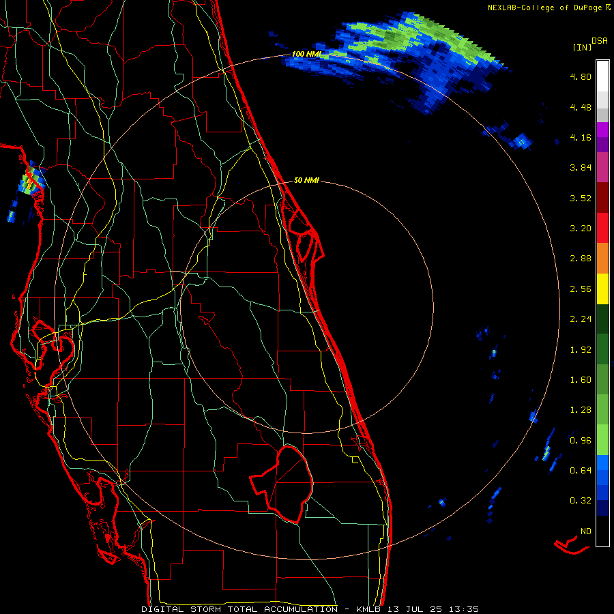Pick the light blue legend swatch

(x=602, y=463)
